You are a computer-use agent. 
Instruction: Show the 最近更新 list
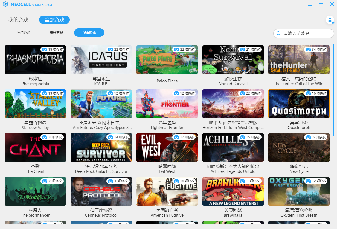pos(56,33)
